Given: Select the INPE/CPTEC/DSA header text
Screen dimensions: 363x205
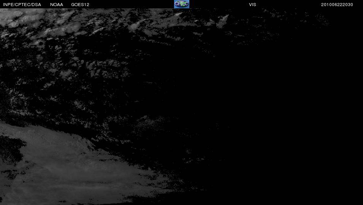Looking at the screenshot, I should click(22, 5).
